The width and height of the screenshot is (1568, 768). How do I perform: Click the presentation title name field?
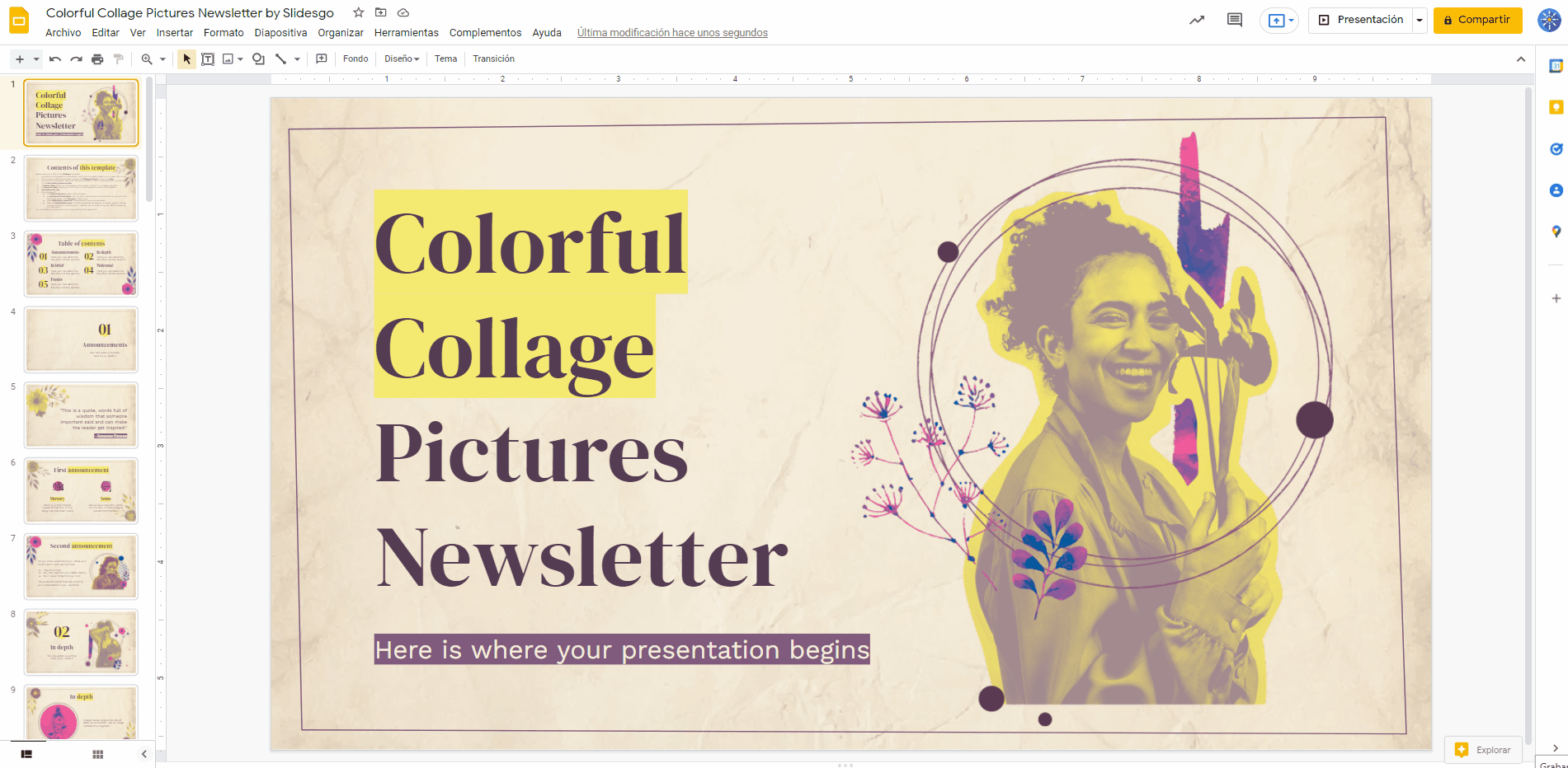[190, 12]
